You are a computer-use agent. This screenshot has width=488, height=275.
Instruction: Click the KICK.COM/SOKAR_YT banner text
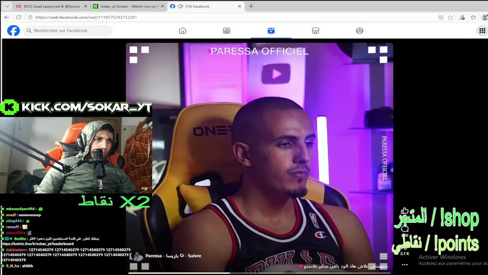pyautogui.click(x=87, y=107)
